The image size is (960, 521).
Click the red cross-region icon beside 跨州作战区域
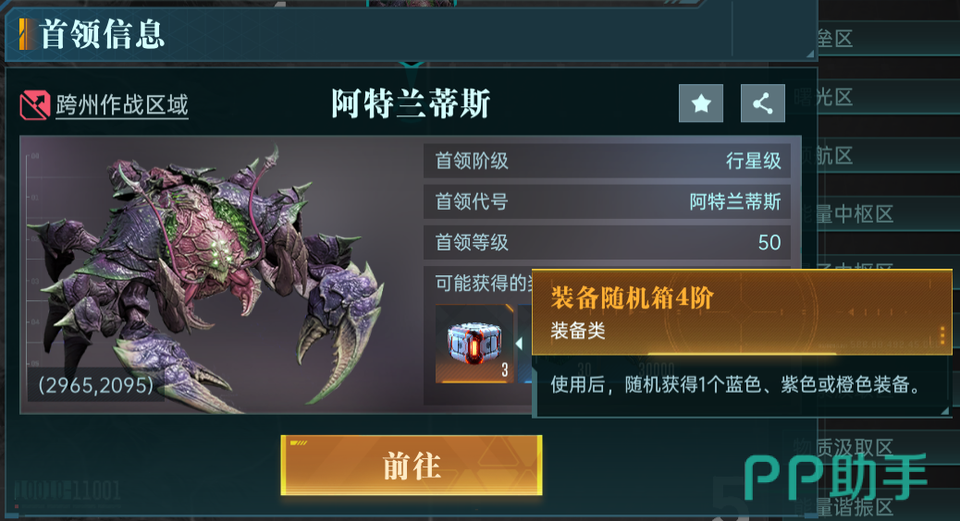coord(34,105)
